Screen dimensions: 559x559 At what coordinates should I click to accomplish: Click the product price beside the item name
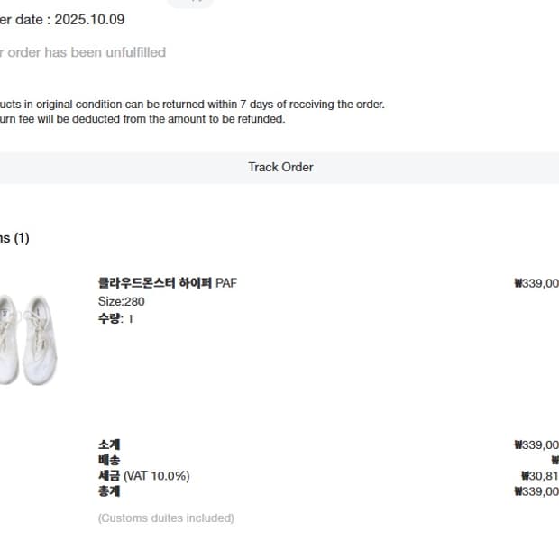(536, 283)
